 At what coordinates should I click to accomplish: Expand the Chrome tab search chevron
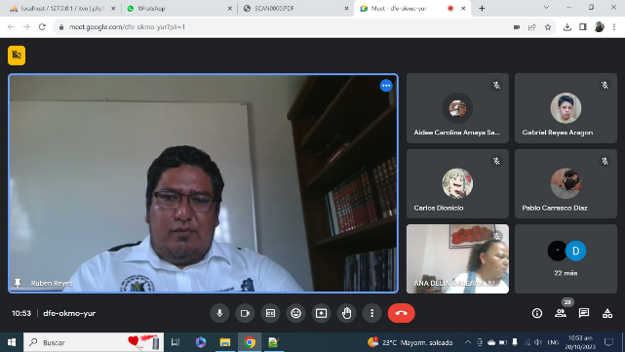pos(546,8)
